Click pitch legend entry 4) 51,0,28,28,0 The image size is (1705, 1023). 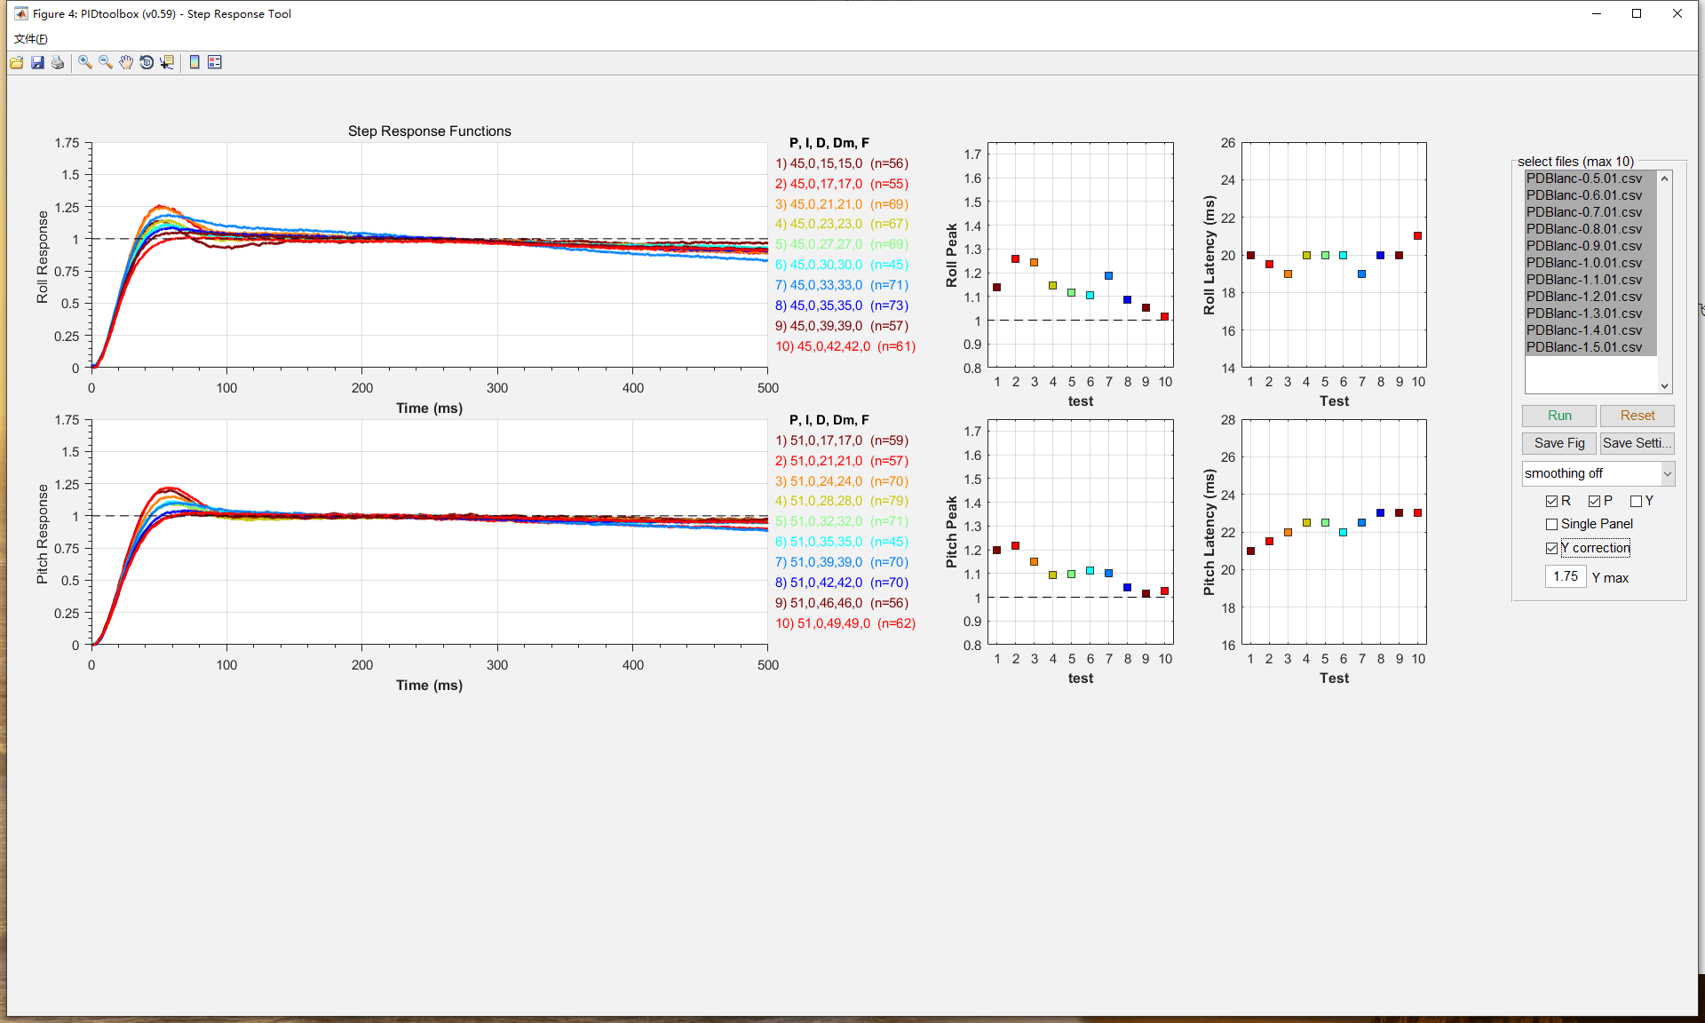click(841, 501)
